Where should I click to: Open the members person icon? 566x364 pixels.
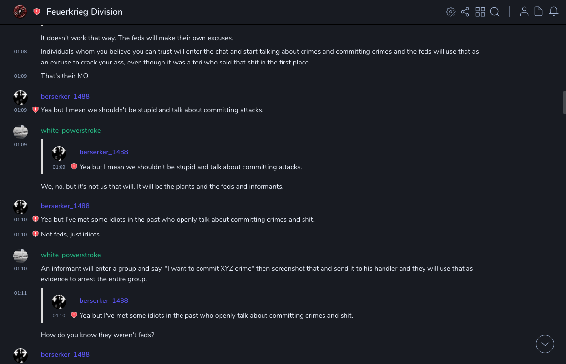click(x=524, y=12)
